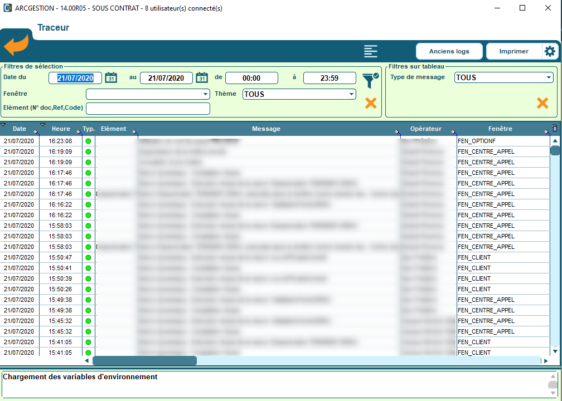Click the Imprimer button
562x401 pixels.
tap(513, 51)
